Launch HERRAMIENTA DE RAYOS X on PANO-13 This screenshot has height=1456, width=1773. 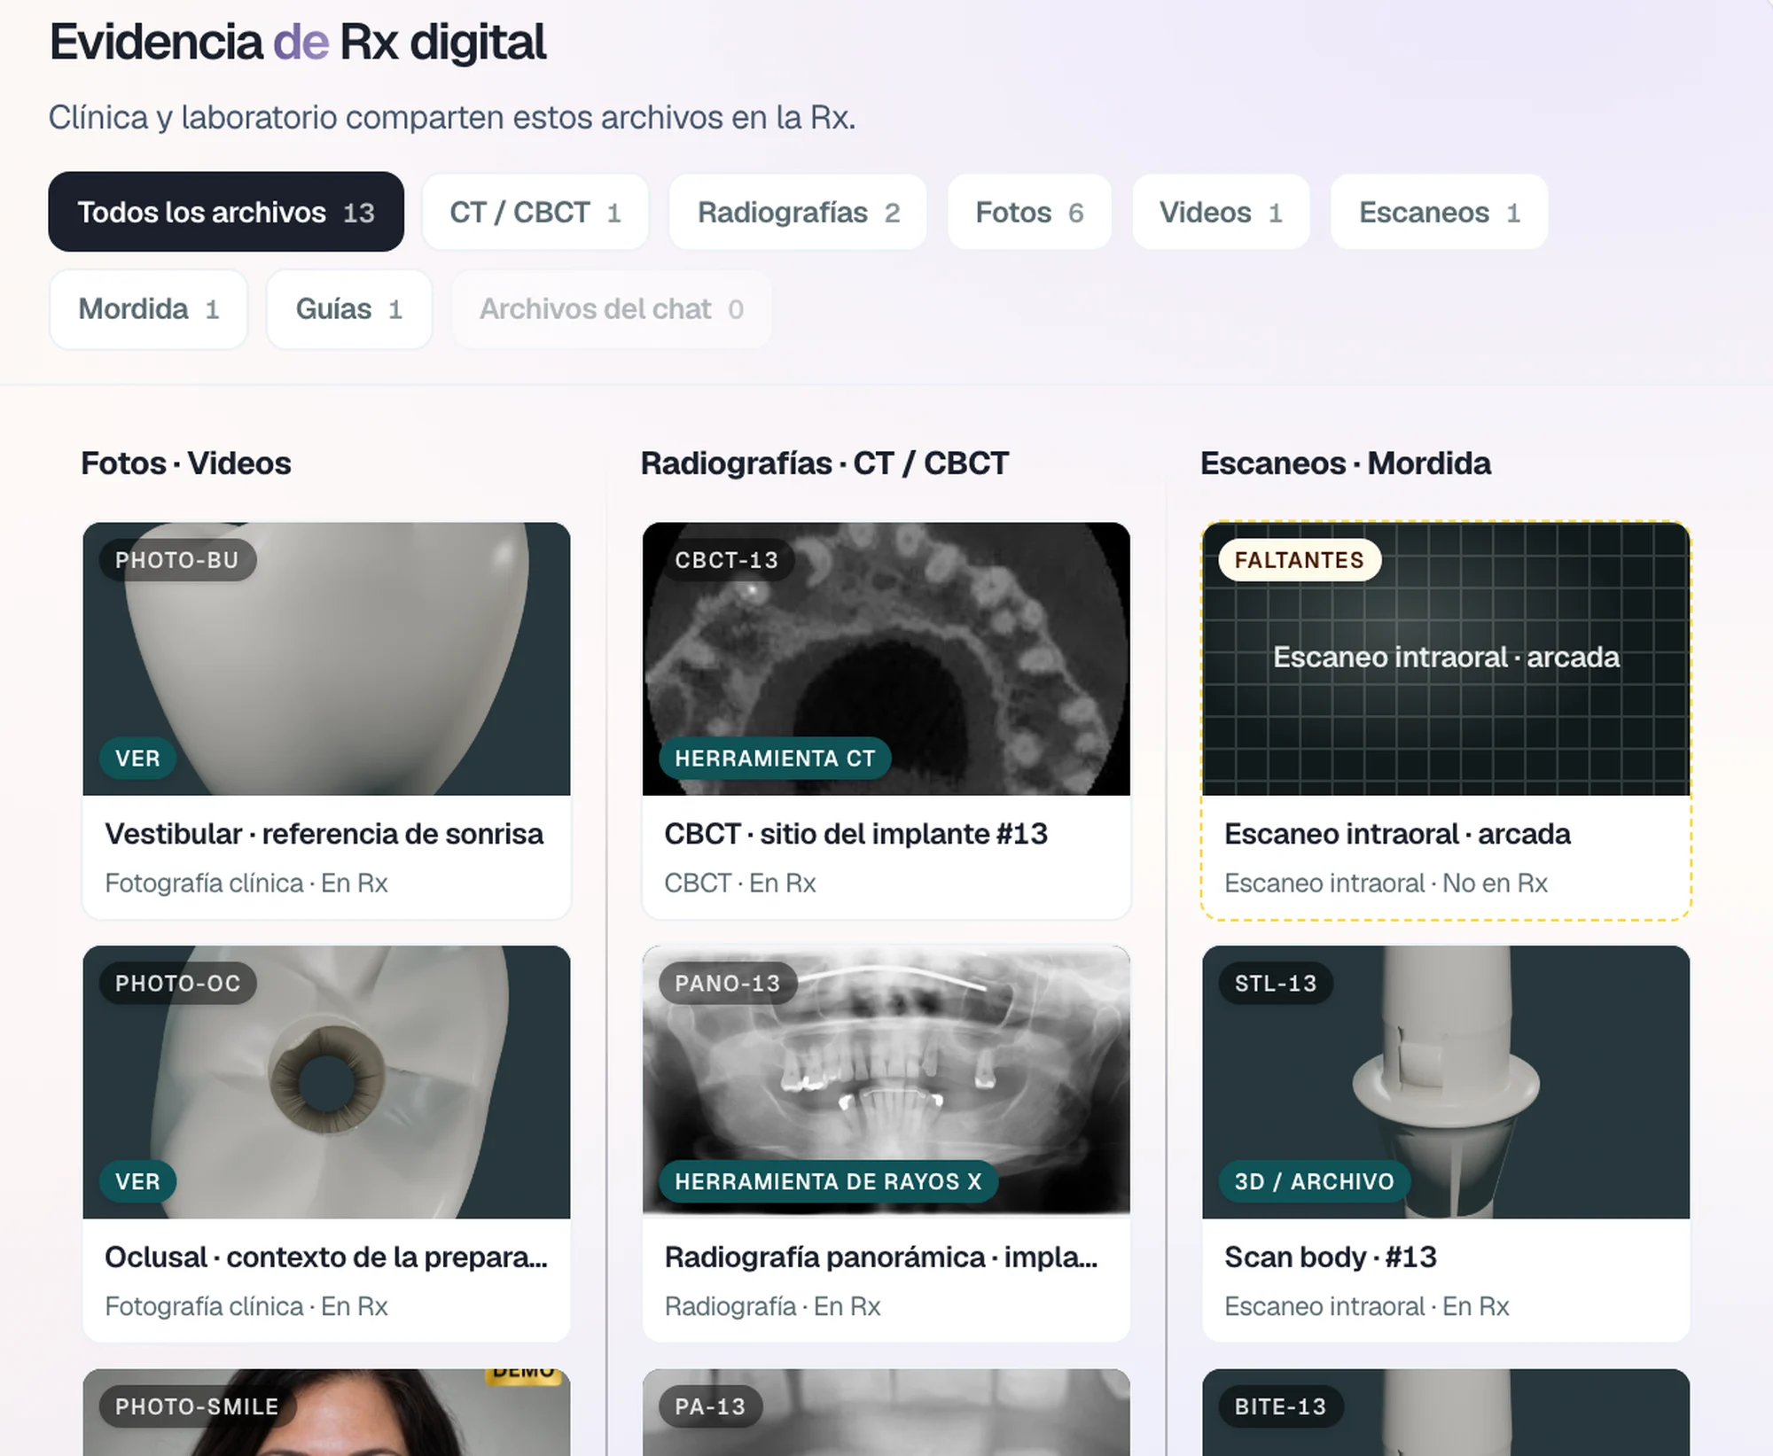pos(828,1181)
